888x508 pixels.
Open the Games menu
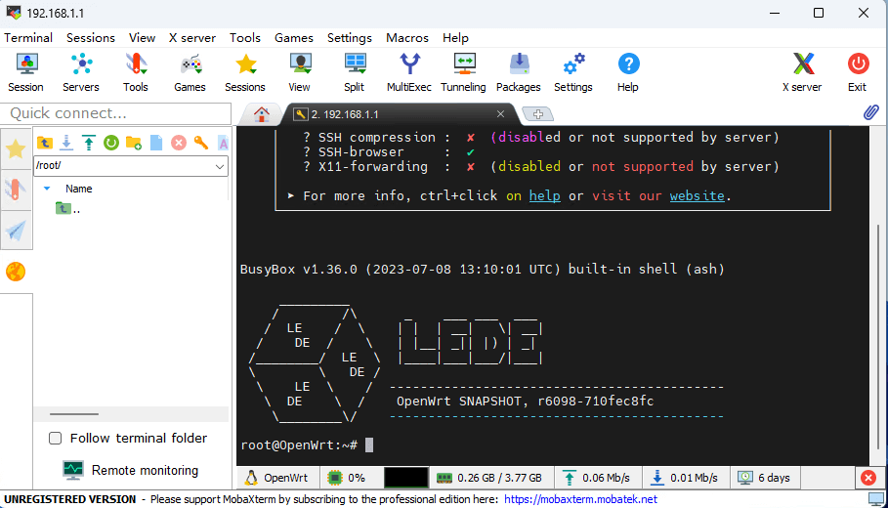coord(294,38)
